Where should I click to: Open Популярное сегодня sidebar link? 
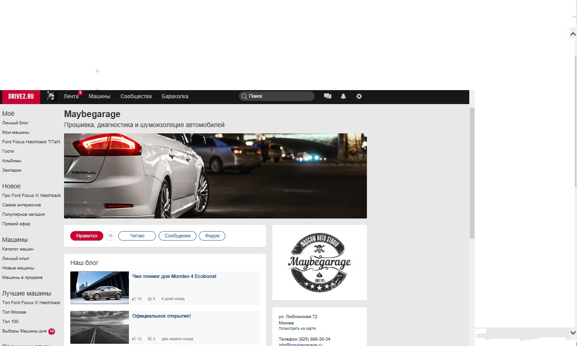[23, 214]
